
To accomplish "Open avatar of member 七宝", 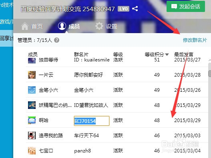I will [32, 150].
